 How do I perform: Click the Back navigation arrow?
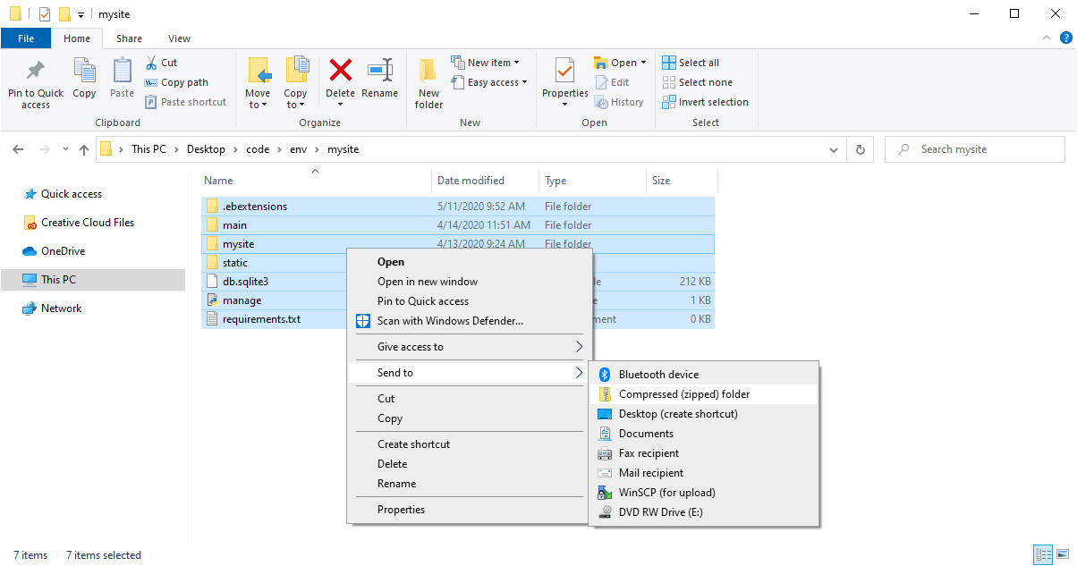pyautogui.click(x=19, y=149)
